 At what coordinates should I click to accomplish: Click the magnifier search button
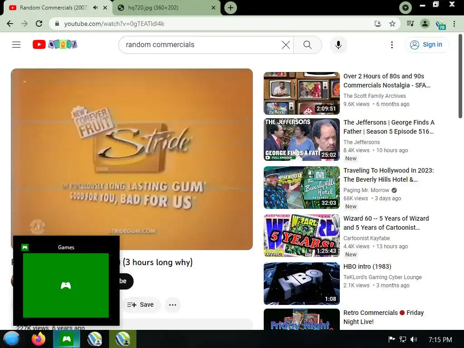[308, 45]
